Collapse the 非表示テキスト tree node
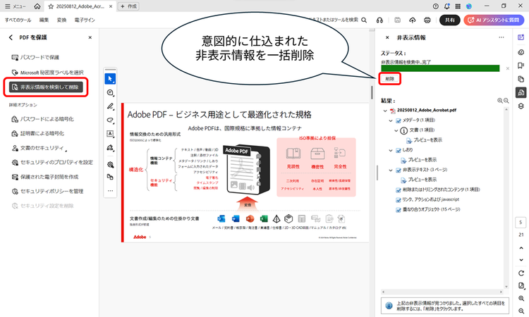The height and width of the screenshot is (317, 529). coord(391,170)
